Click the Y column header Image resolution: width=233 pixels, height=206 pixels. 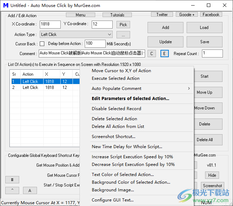pos(66,74)
